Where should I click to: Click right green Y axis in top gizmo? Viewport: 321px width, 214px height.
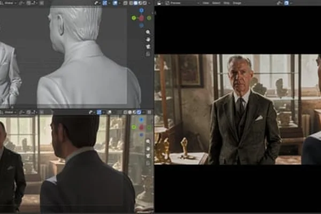149,18
